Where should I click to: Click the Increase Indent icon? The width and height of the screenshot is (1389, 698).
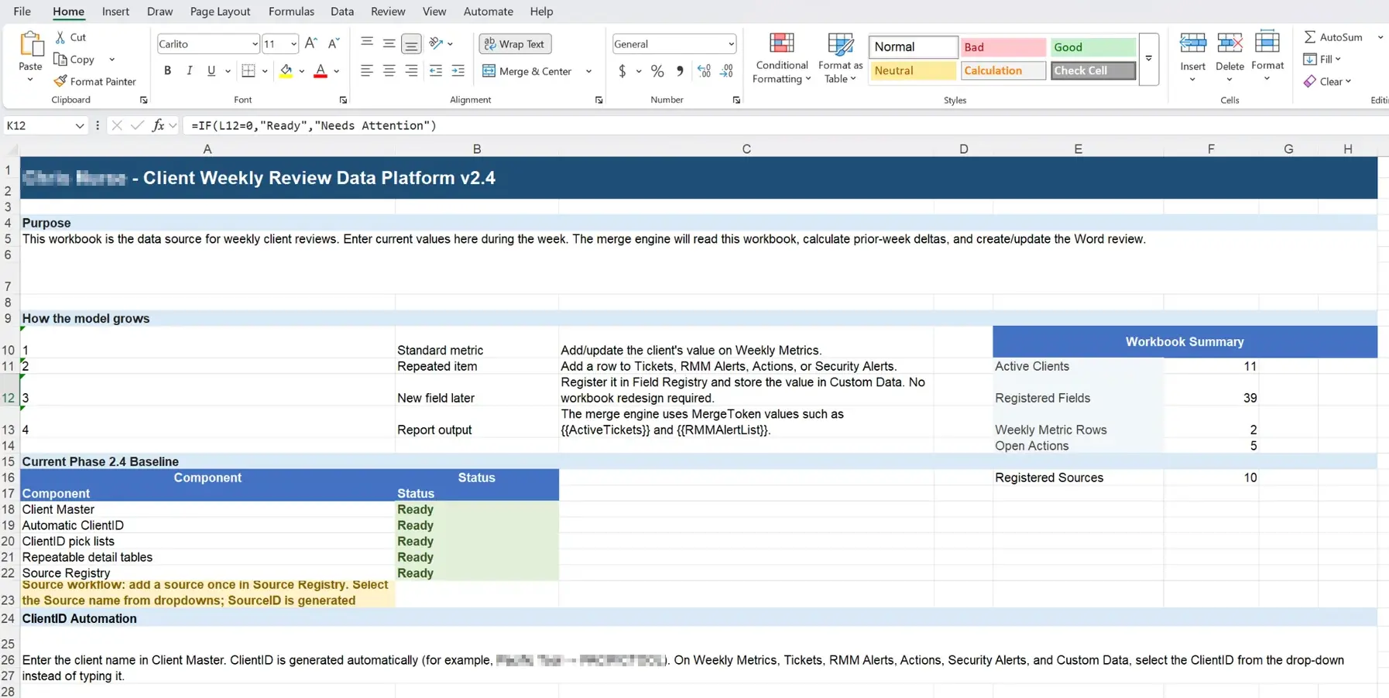pos(458,71)
